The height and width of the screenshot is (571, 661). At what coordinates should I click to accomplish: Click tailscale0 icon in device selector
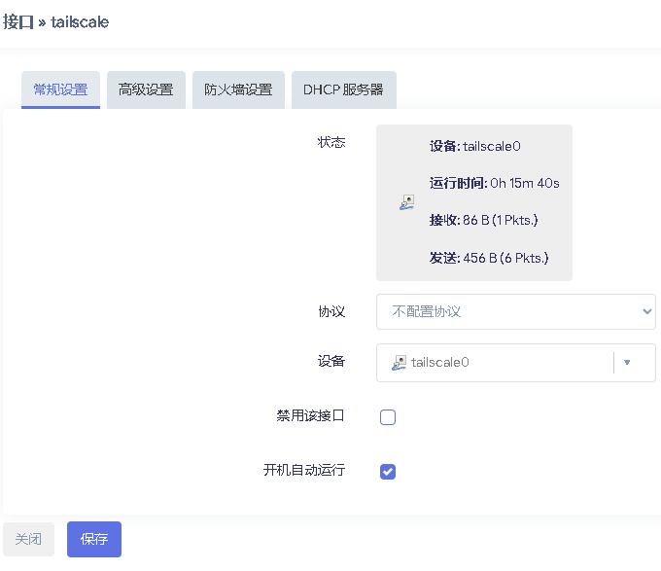pyautogui.click(x=399, y=363)
